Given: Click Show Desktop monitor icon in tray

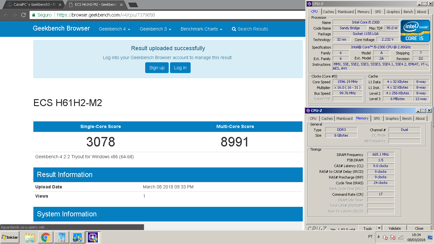Looking at the screenshot, I should click(430, 237).
